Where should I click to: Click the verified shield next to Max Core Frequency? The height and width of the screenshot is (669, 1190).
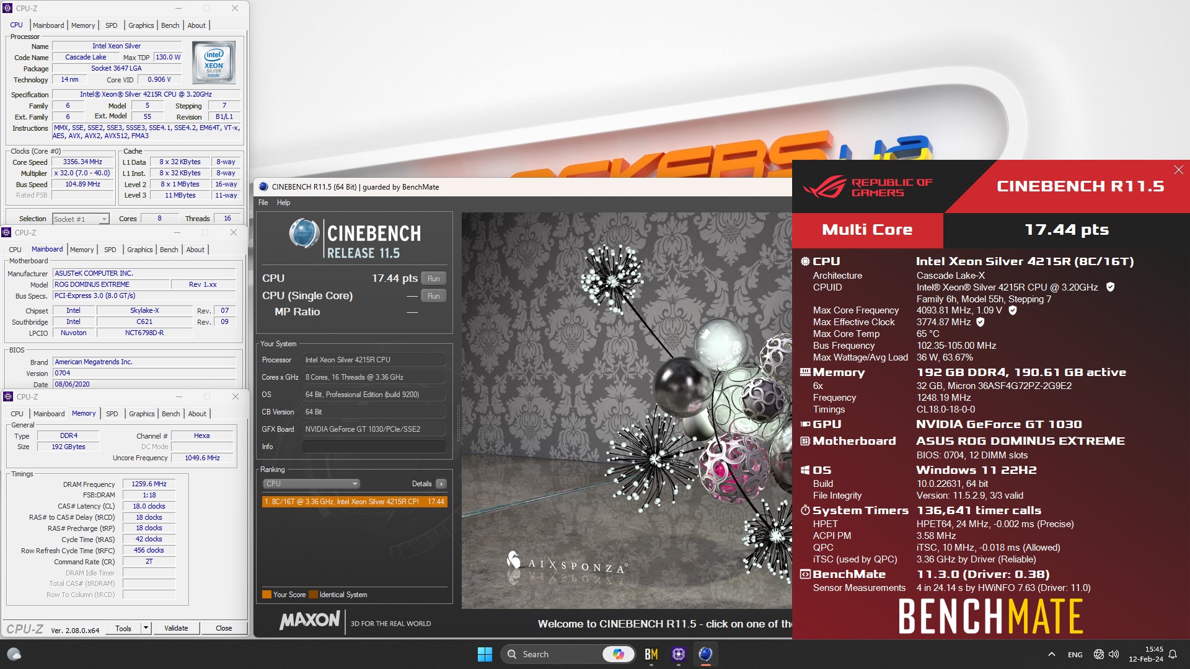[x=1012, y=310]
